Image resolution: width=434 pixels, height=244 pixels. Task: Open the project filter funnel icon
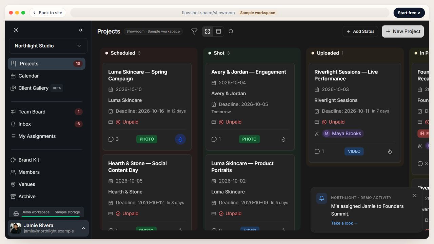pyautogui.click(x=194, y=32)
